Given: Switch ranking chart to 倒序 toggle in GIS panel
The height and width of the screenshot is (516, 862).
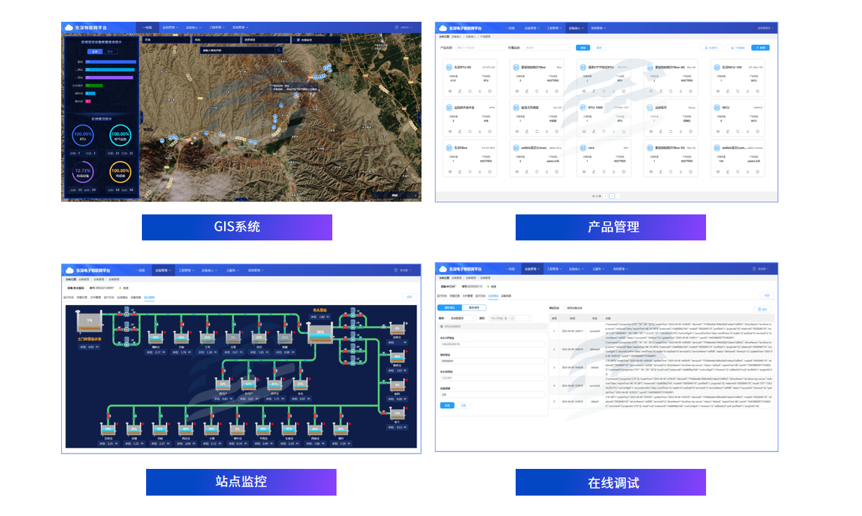Looking at the screenshot, I should click(x=110, y=51).
